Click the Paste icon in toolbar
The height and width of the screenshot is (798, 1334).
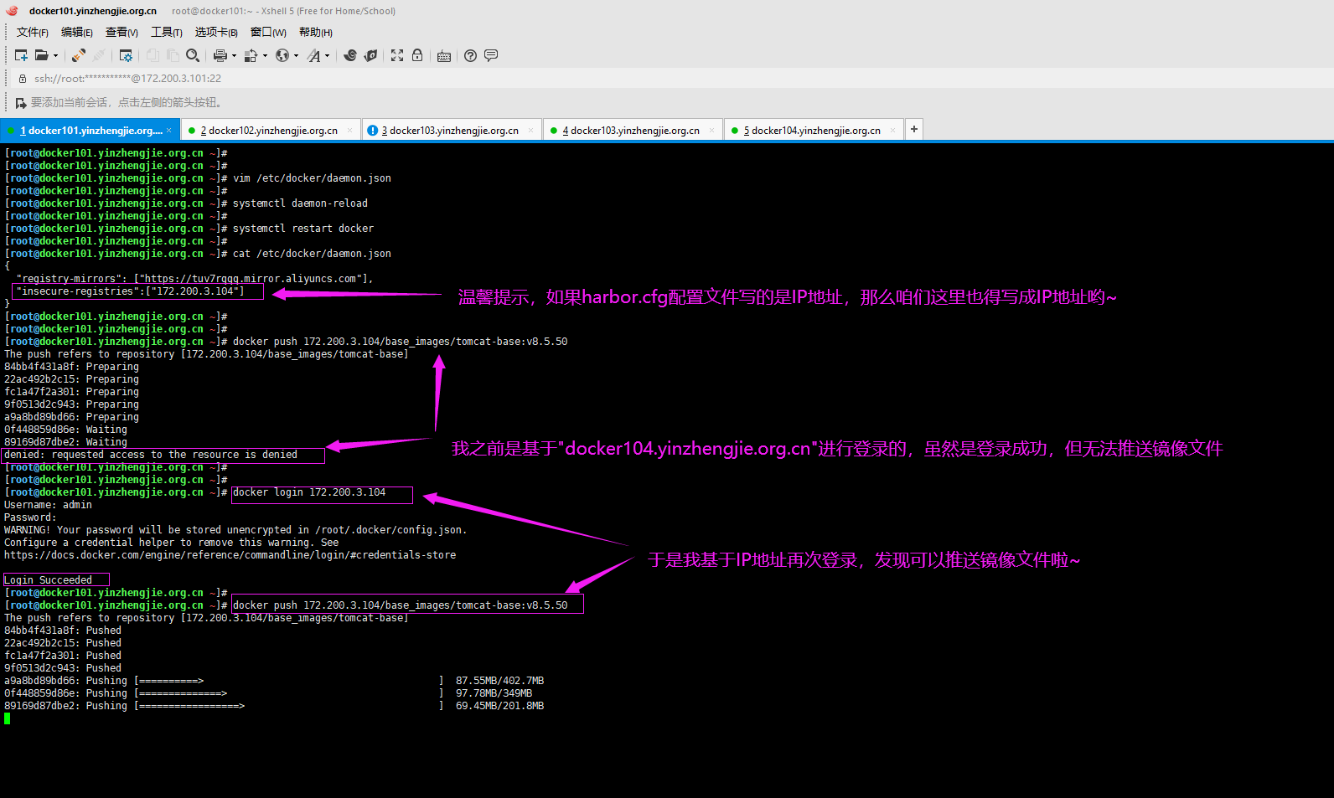(173, 55)
